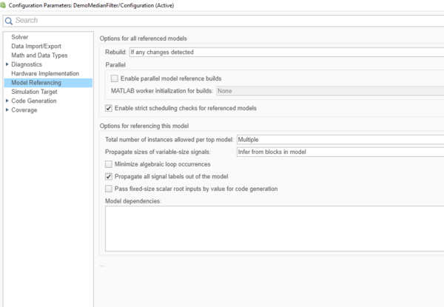Expand the Diagnostics tree arrow
444x307 pixels.
(x=7, y=64)
